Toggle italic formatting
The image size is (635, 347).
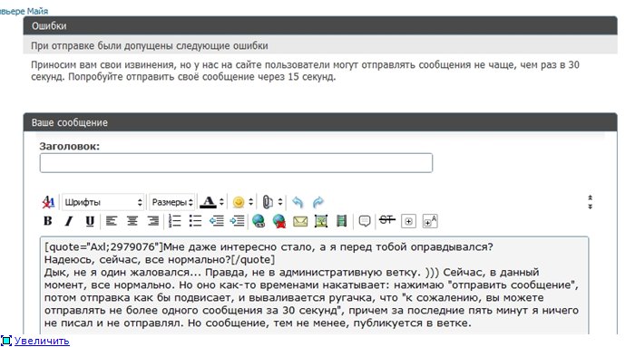point(69,221)
